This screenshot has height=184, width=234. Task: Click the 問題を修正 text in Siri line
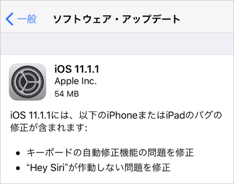pos(147,168)
